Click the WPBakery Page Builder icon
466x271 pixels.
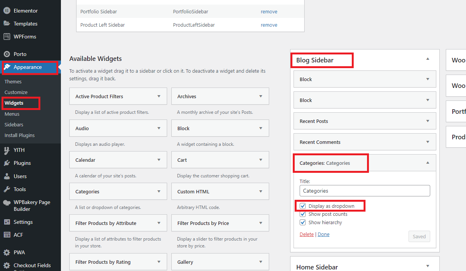coord(7,202)
